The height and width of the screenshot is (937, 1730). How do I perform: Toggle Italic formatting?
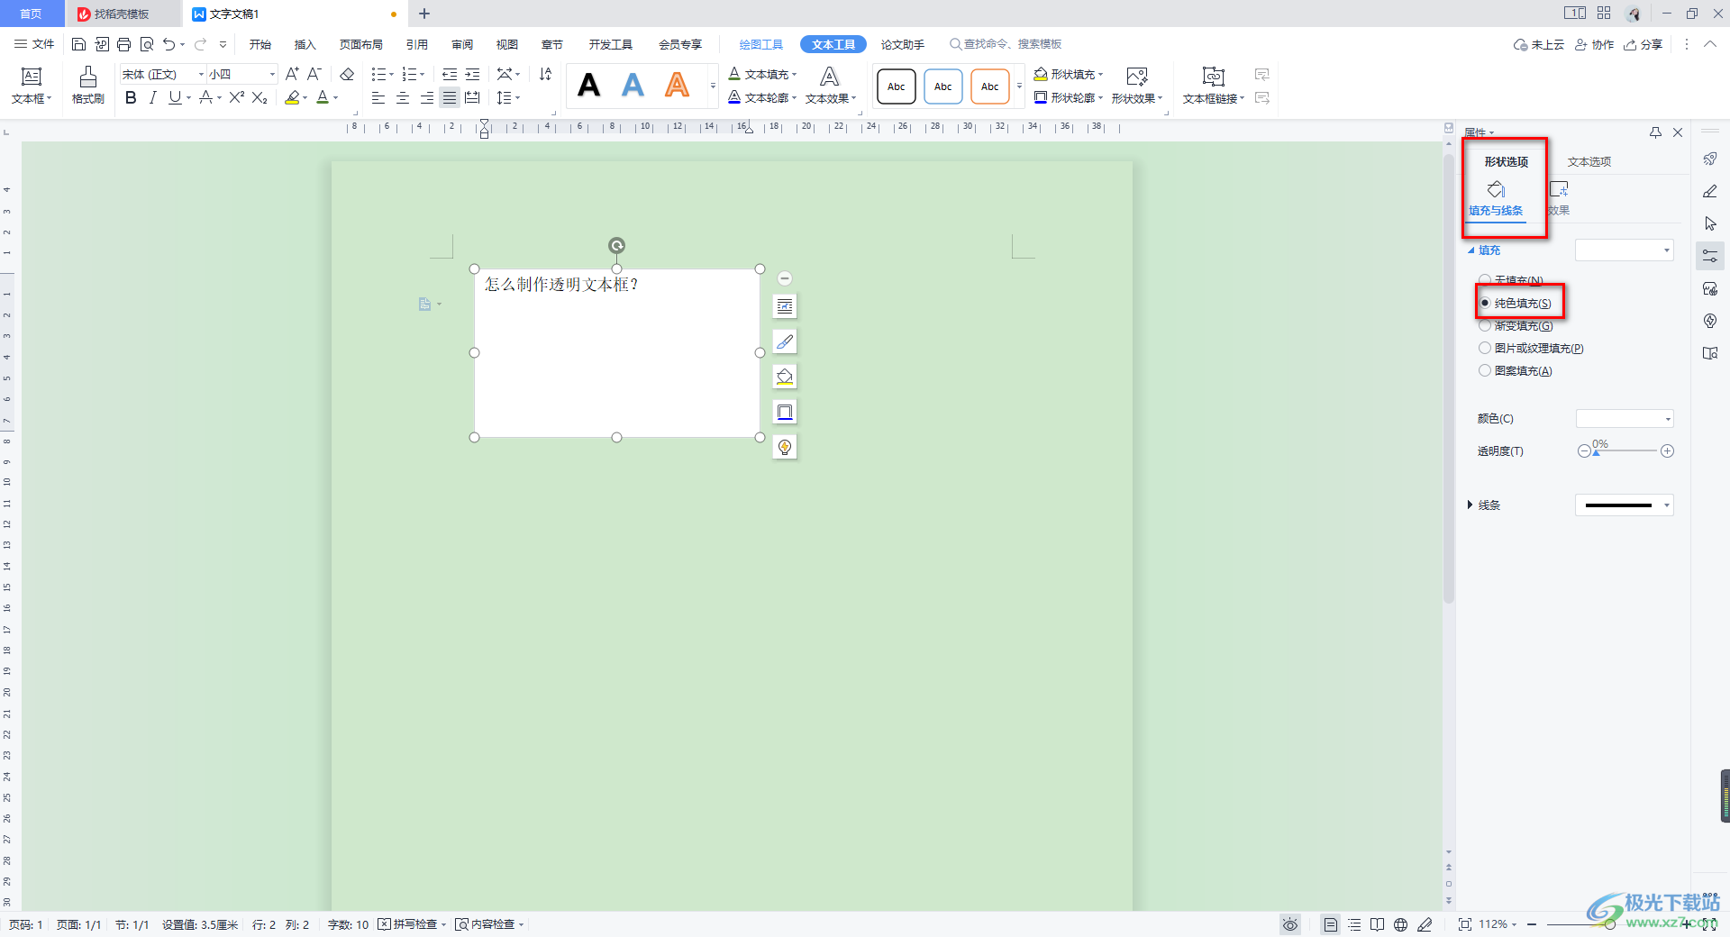pyautogui.click(x=152, y=97)
